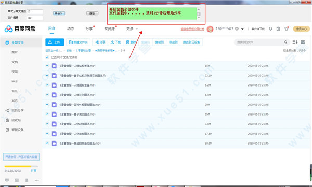Click video file icon of the 23.1M file
This screenshot has height=187, width=312.
(54, 75)
